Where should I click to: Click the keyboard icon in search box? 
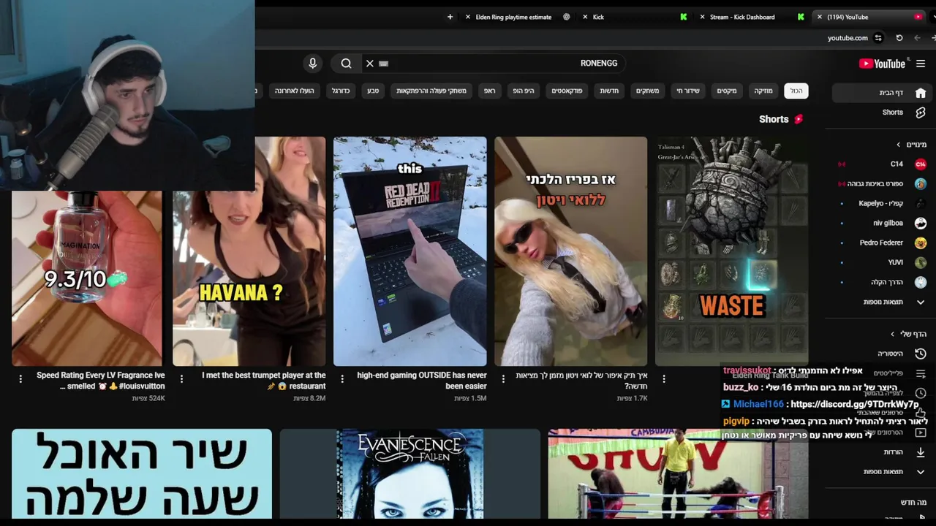click(x=383, y=64)
